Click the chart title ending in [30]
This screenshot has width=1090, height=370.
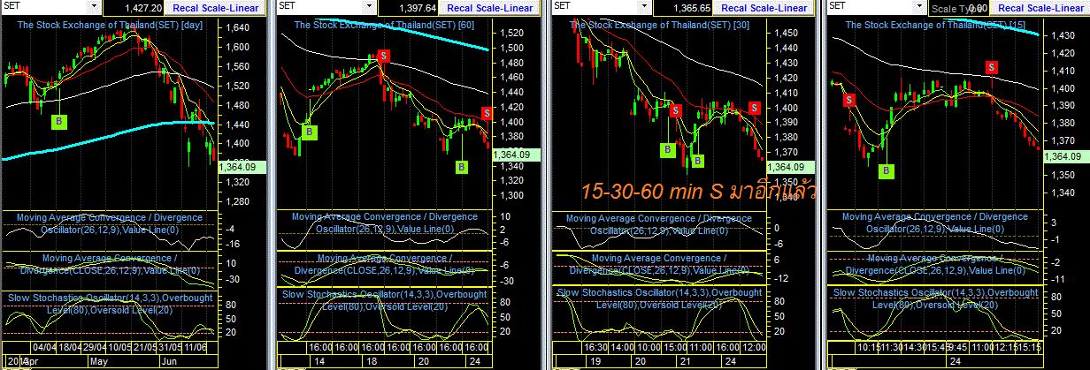click(x=661, y=25)
